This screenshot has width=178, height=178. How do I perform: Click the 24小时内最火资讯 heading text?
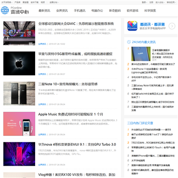pyautogui.click(x=144, y=42)
